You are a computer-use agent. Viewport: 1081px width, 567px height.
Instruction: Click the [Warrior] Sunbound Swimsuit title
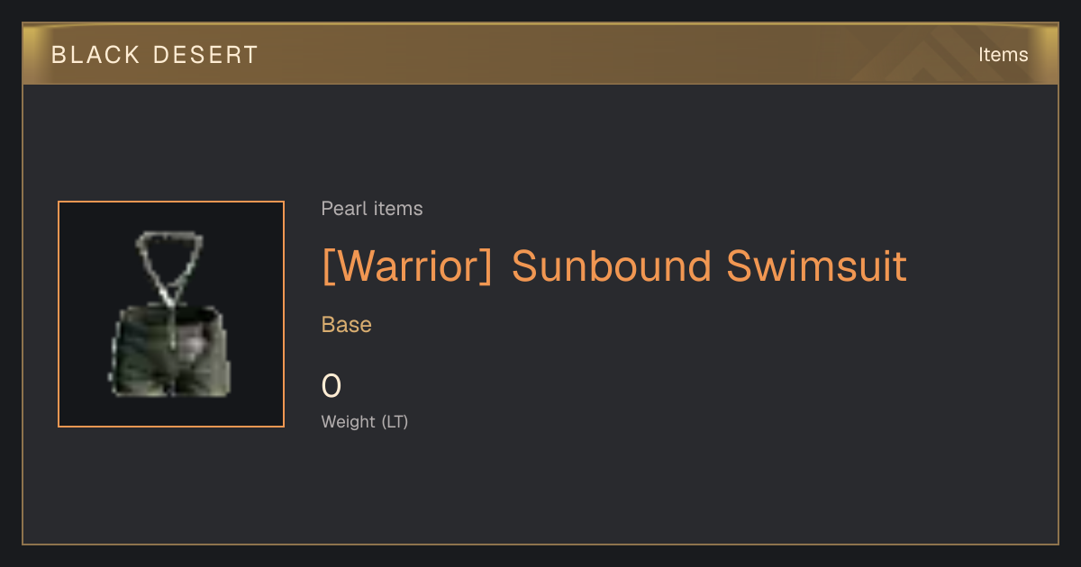pos(614,265)
